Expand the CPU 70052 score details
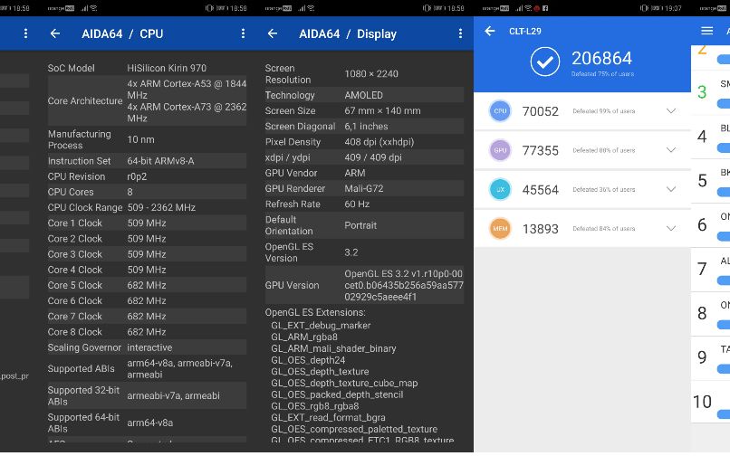This screenshot has width=730, height=456. [671, 111]
